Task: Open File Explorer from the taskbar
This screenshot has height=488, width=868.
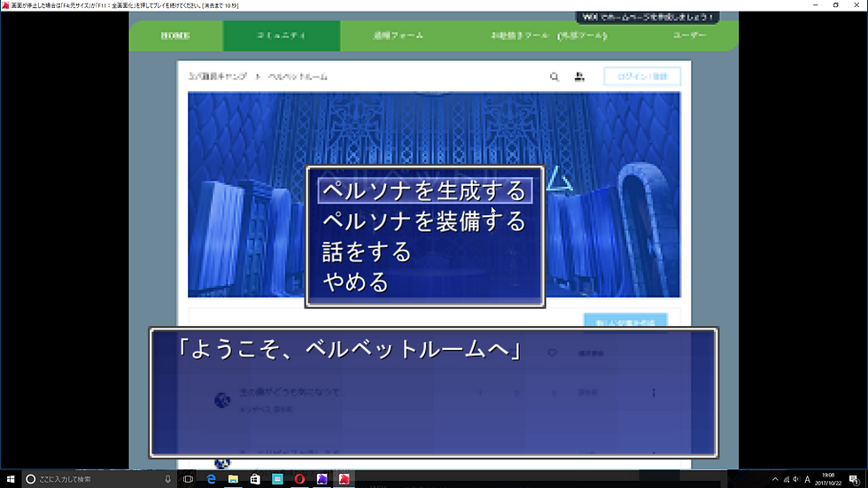Action: pyautogui.click(x=233, y=479)
